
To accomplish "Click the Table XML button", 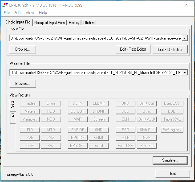I will tap(172, 119).
